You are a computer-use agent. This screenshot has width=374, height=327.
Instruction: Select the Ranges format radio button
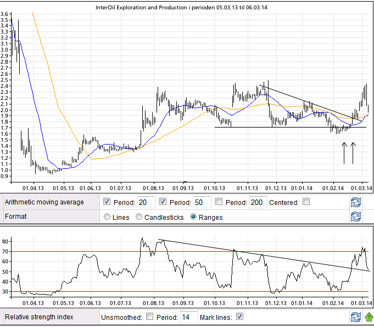click(194, 217)
